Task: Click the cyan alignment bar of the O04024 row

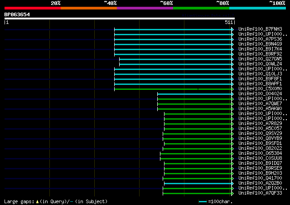Action: [194, 94]
